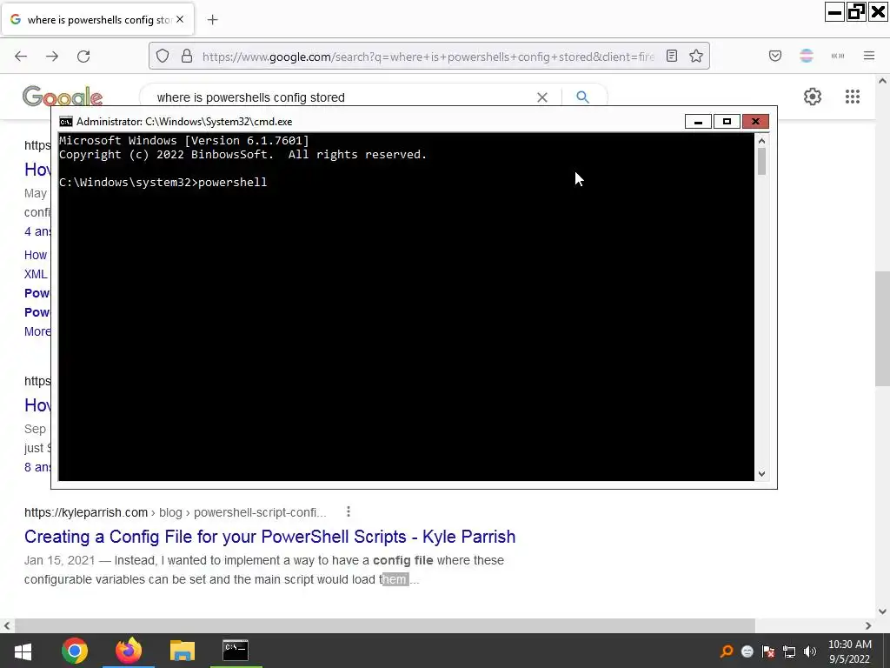This screenshot has height=668, width=890.
Task: Go to Google homepage via the logo
Action: [63, 97]
